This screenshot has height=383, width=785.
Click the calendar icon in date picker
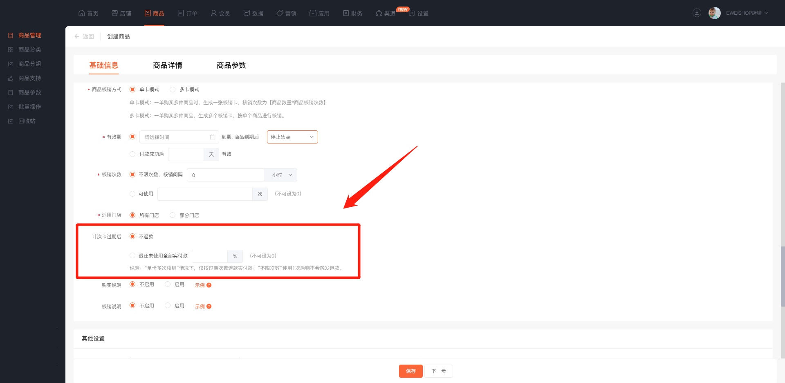tap(212, 137)
